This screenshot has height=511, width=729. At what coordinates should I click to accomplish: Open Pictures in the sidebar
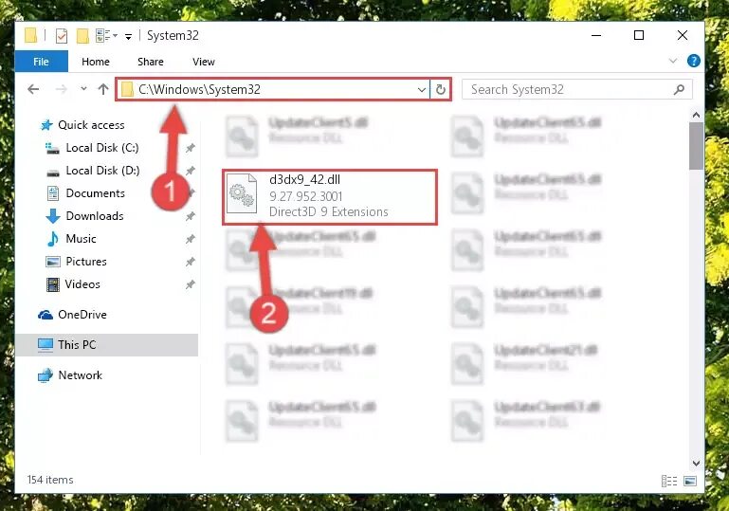[86, 262]
